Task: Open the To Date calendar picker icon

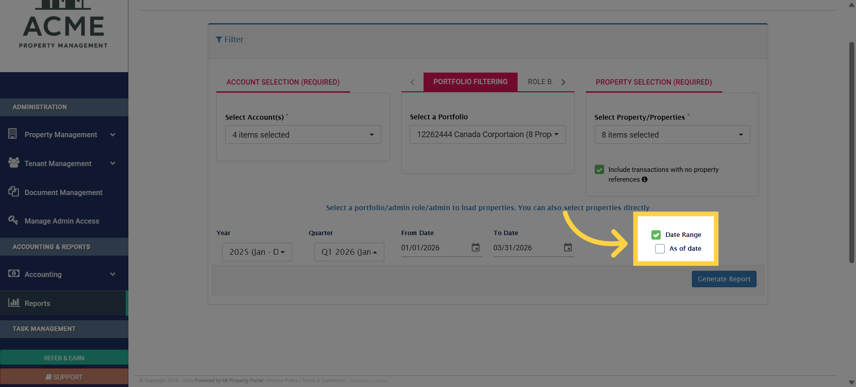Action: [x=568, y=248]
